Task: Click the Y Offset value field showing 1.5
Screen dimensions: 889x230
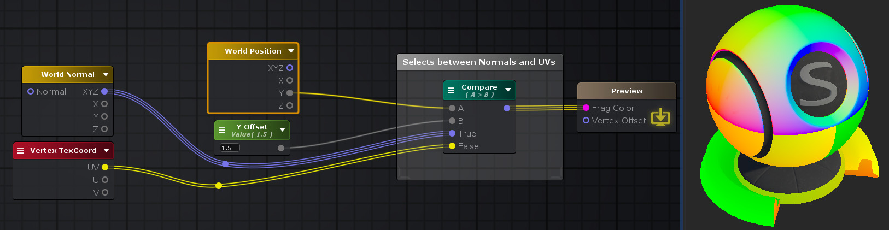Action: (x=230, y=148)
